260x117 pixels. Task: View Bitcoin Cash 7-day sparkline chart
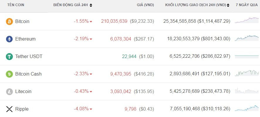pos(247,73)
